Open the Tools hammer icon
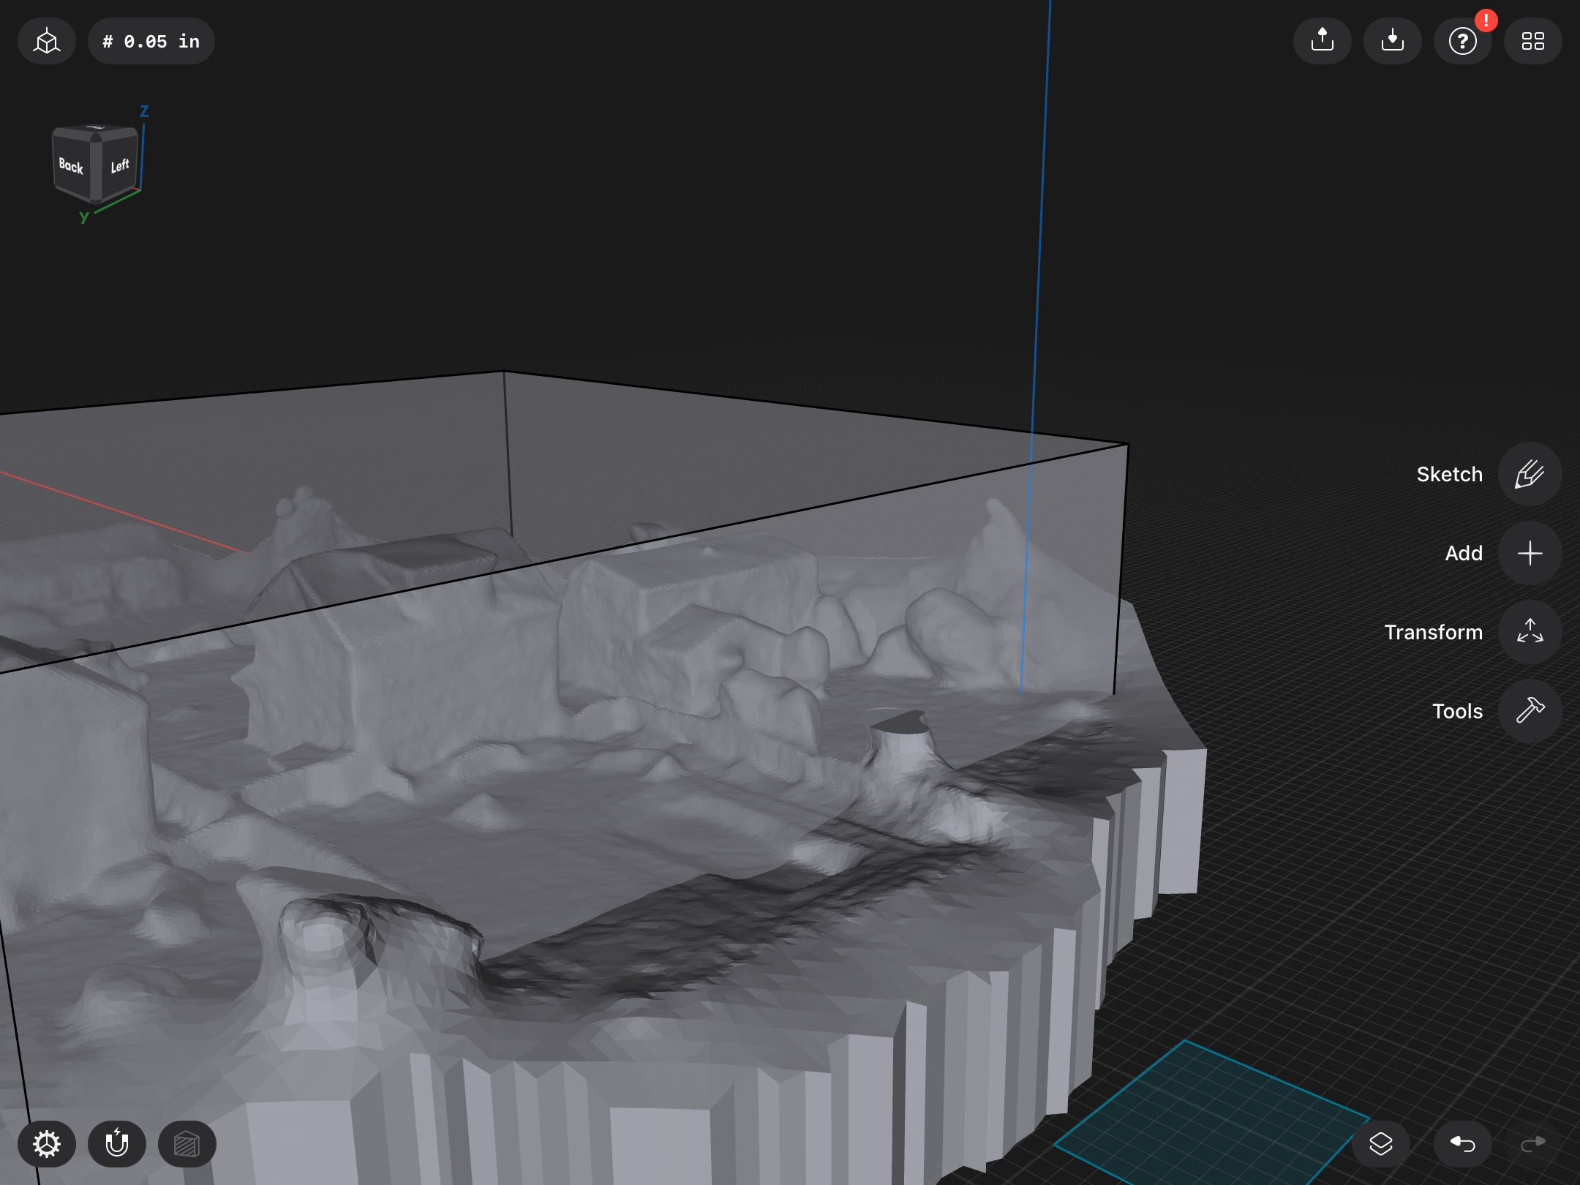The height and width of the screenshot is (1185, 1580). click(1530, 710)
